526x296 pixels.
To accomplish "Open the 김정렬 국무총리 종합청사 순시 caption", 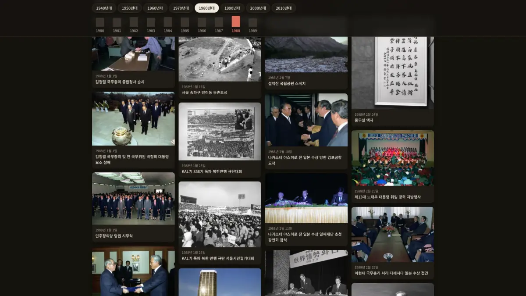I will 120,82.
